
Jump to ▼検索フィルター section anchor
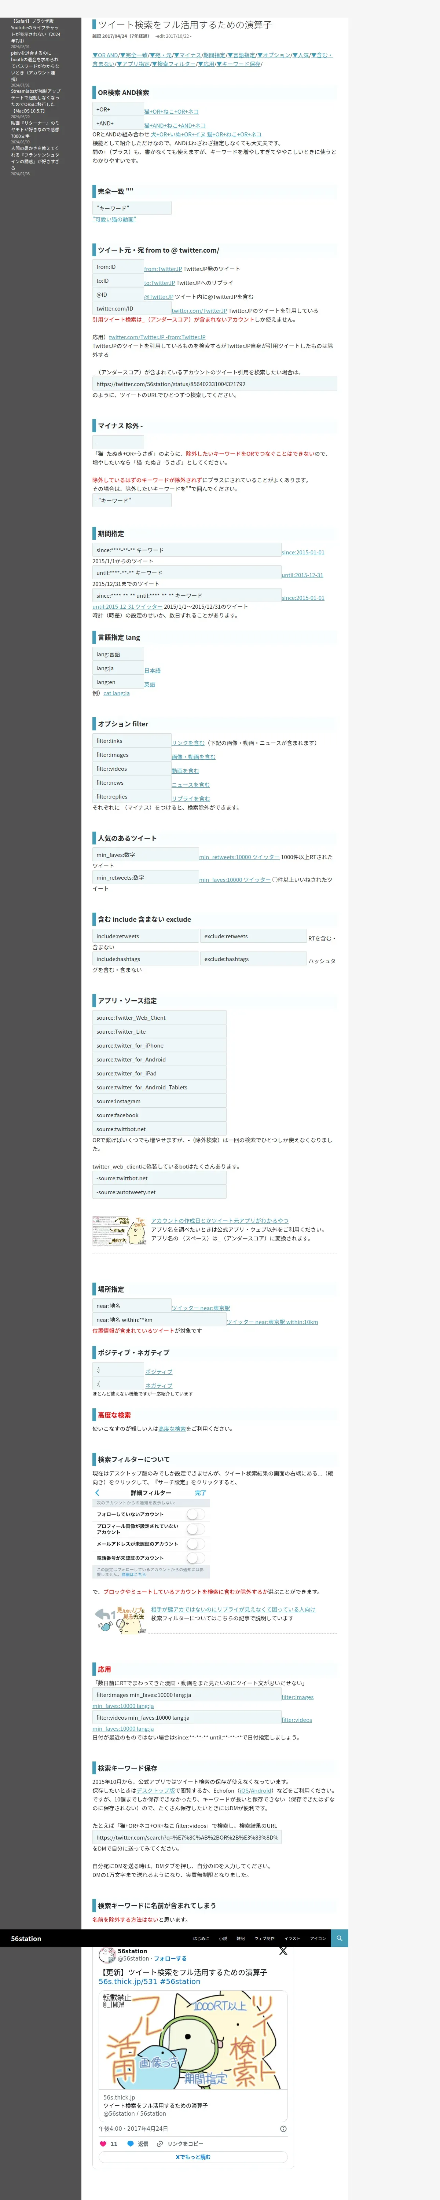[x=174, y=64]
